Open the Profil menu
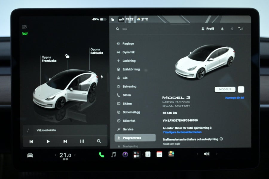 [208, 29]
